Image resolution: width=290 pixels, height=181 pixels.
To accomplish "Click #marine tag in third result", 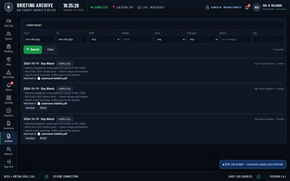I will coord(30,138).
